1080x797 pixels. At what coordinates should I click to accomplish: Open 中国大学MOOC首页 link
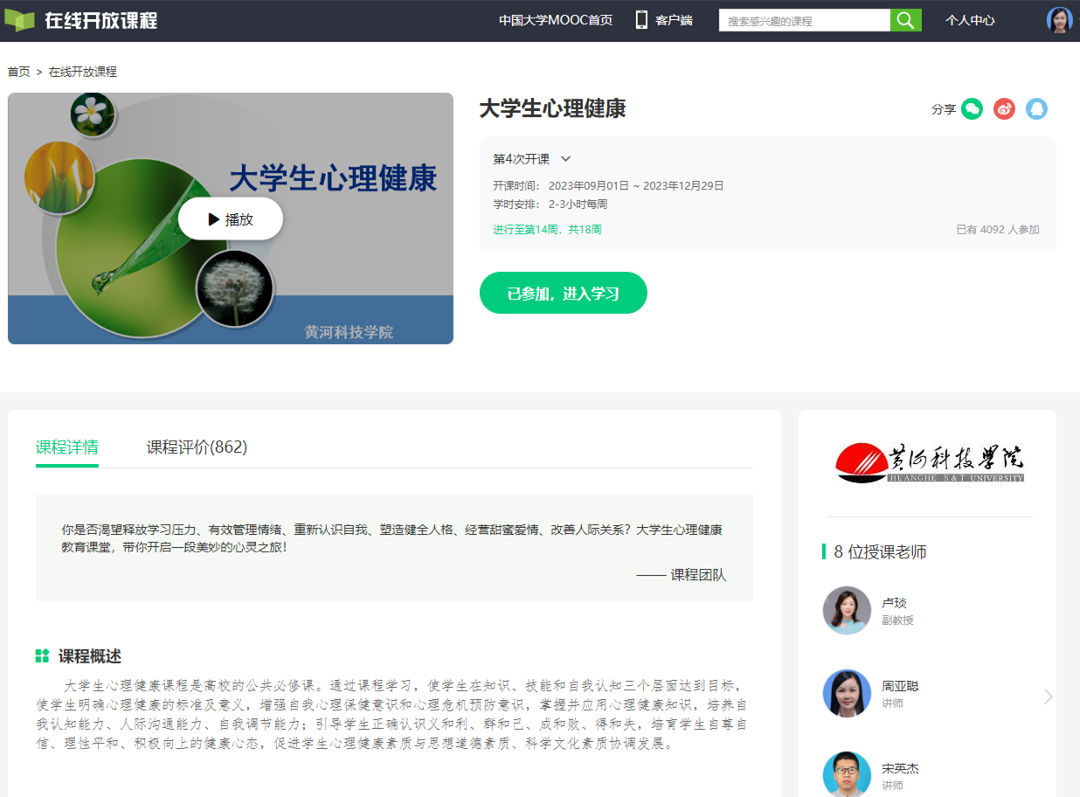tap(555, 20)
